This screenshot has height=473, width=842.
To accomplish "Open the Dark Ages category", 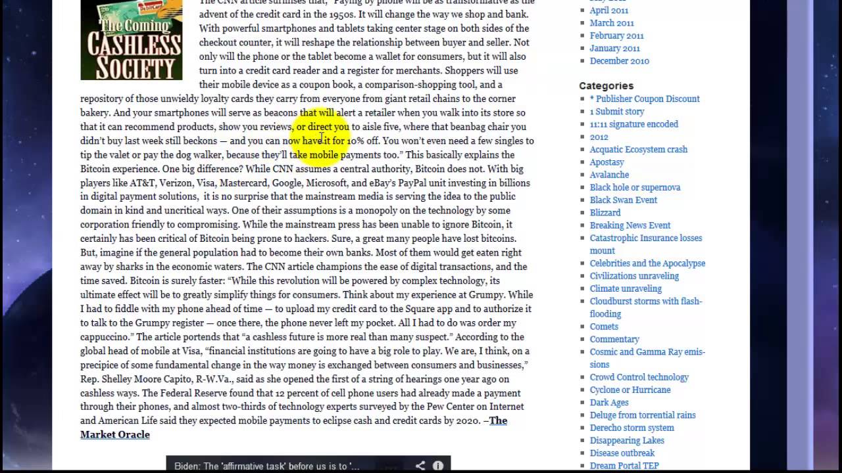I will (x=609, y=403).
